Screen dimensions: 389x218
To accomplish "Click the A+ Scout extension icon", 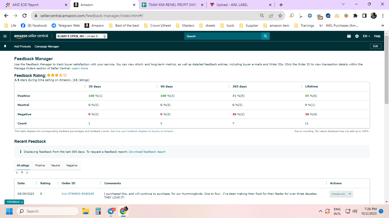I will (337, 16).
